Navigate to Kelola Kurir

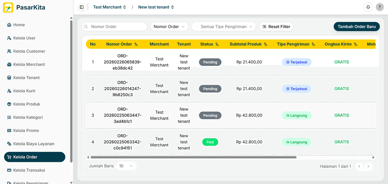coord(34,91)
